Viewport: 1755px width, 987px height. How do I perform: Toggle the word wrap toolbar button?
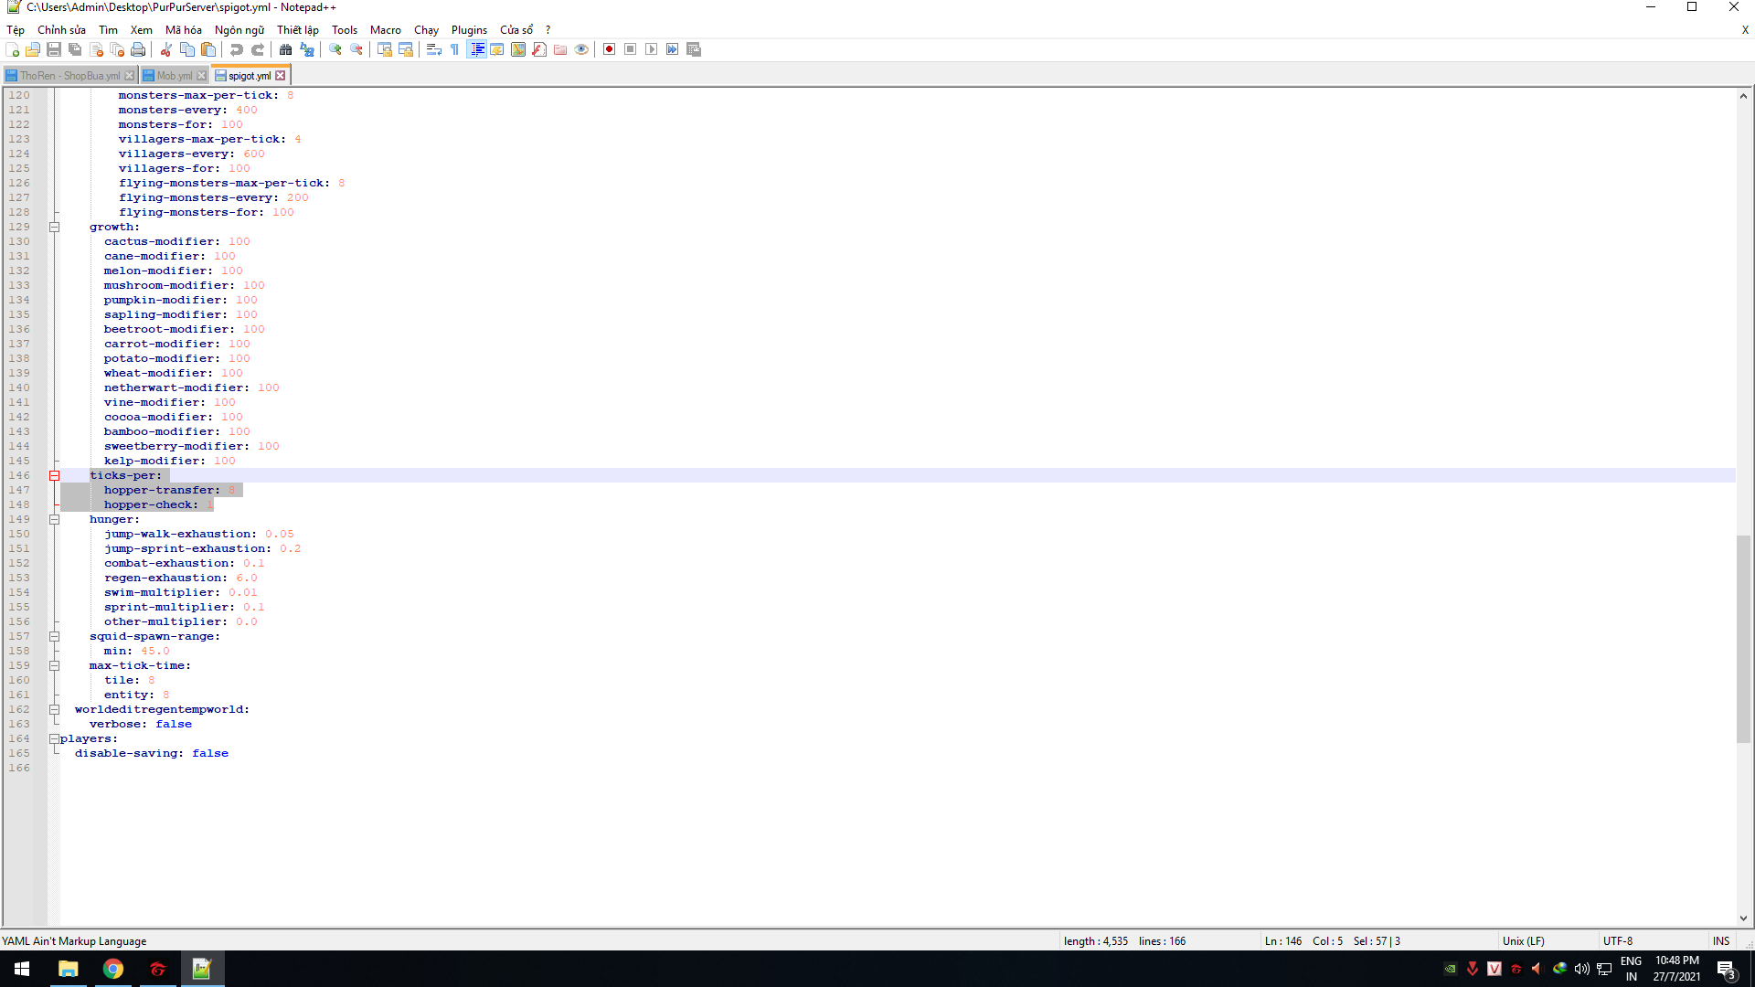tap(434, 49)
